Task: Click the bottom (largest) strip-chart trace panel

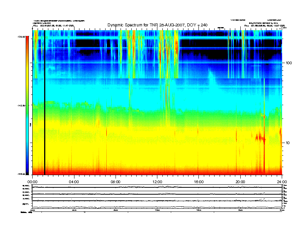Action: 157,205
